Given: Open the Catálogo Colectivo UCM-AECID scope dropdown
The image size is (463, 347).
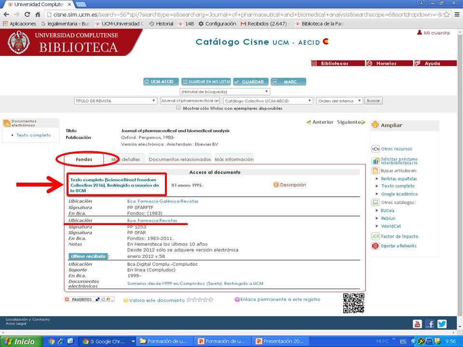Looking at the screenshot, I should click(x=268, y=101).
